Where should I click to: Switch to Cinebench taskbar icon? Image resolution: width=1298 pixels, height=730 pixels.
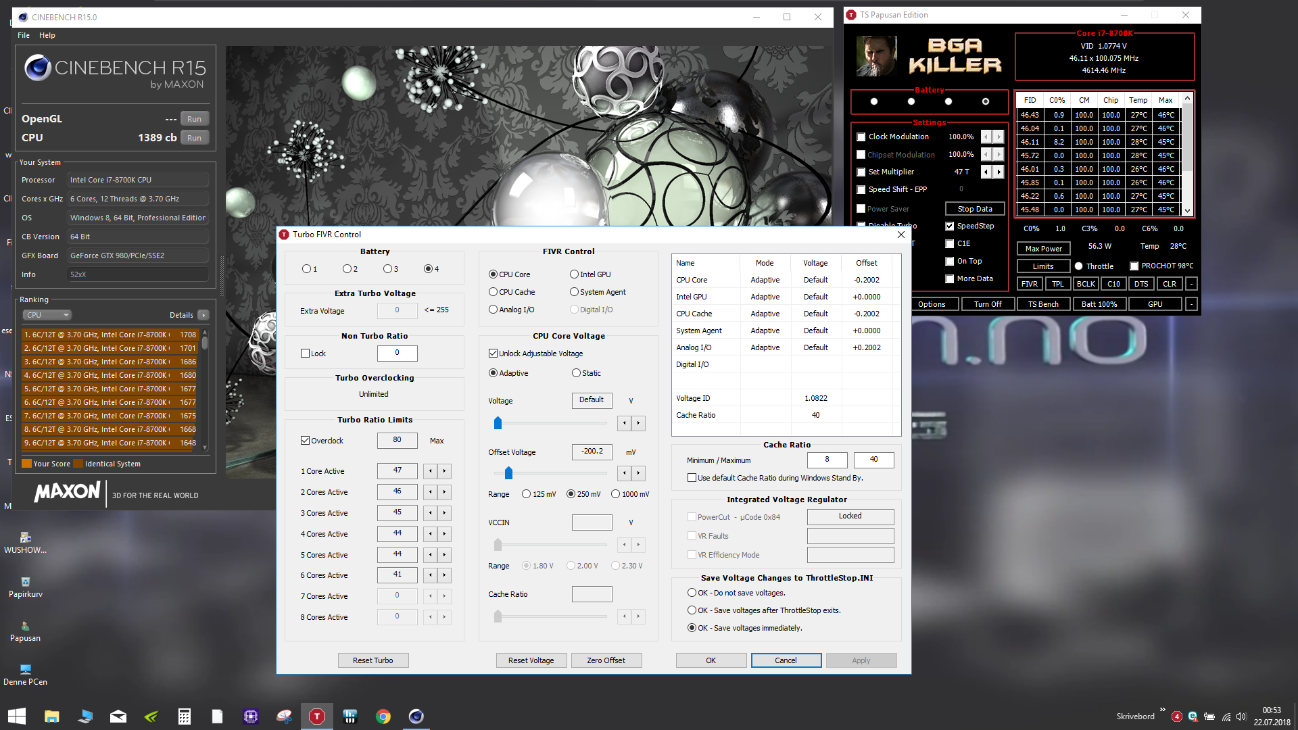(416, 716)
